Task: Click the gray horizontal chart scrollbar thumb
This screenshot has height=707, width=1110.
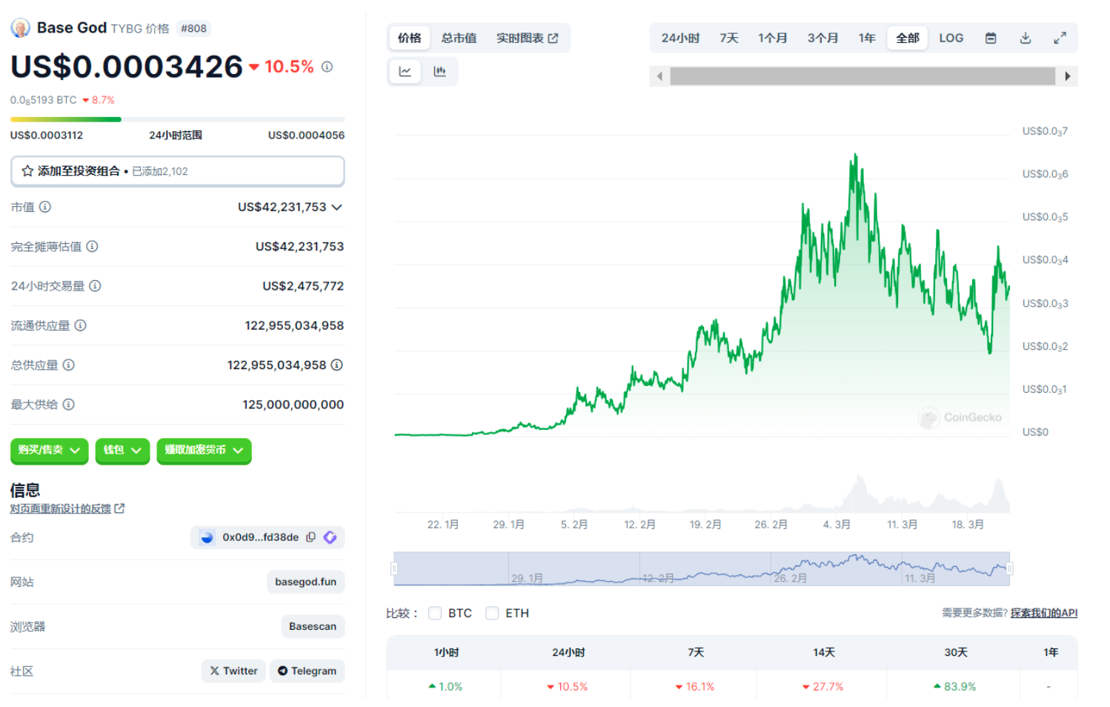Action: (x=863, y=76)
